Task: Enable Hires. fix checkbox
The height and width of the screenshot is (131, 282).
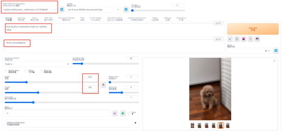Action: click(41, 71)
